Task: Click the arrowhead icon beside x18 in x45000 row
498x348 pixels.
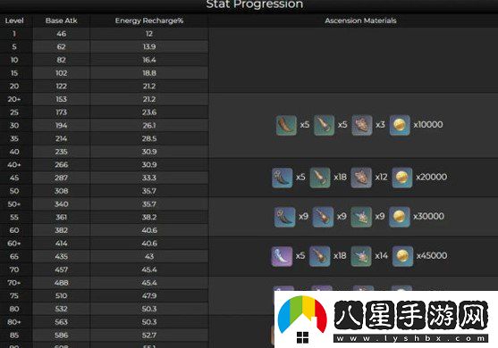Action: pyautogui.click(x=319, y=256)
